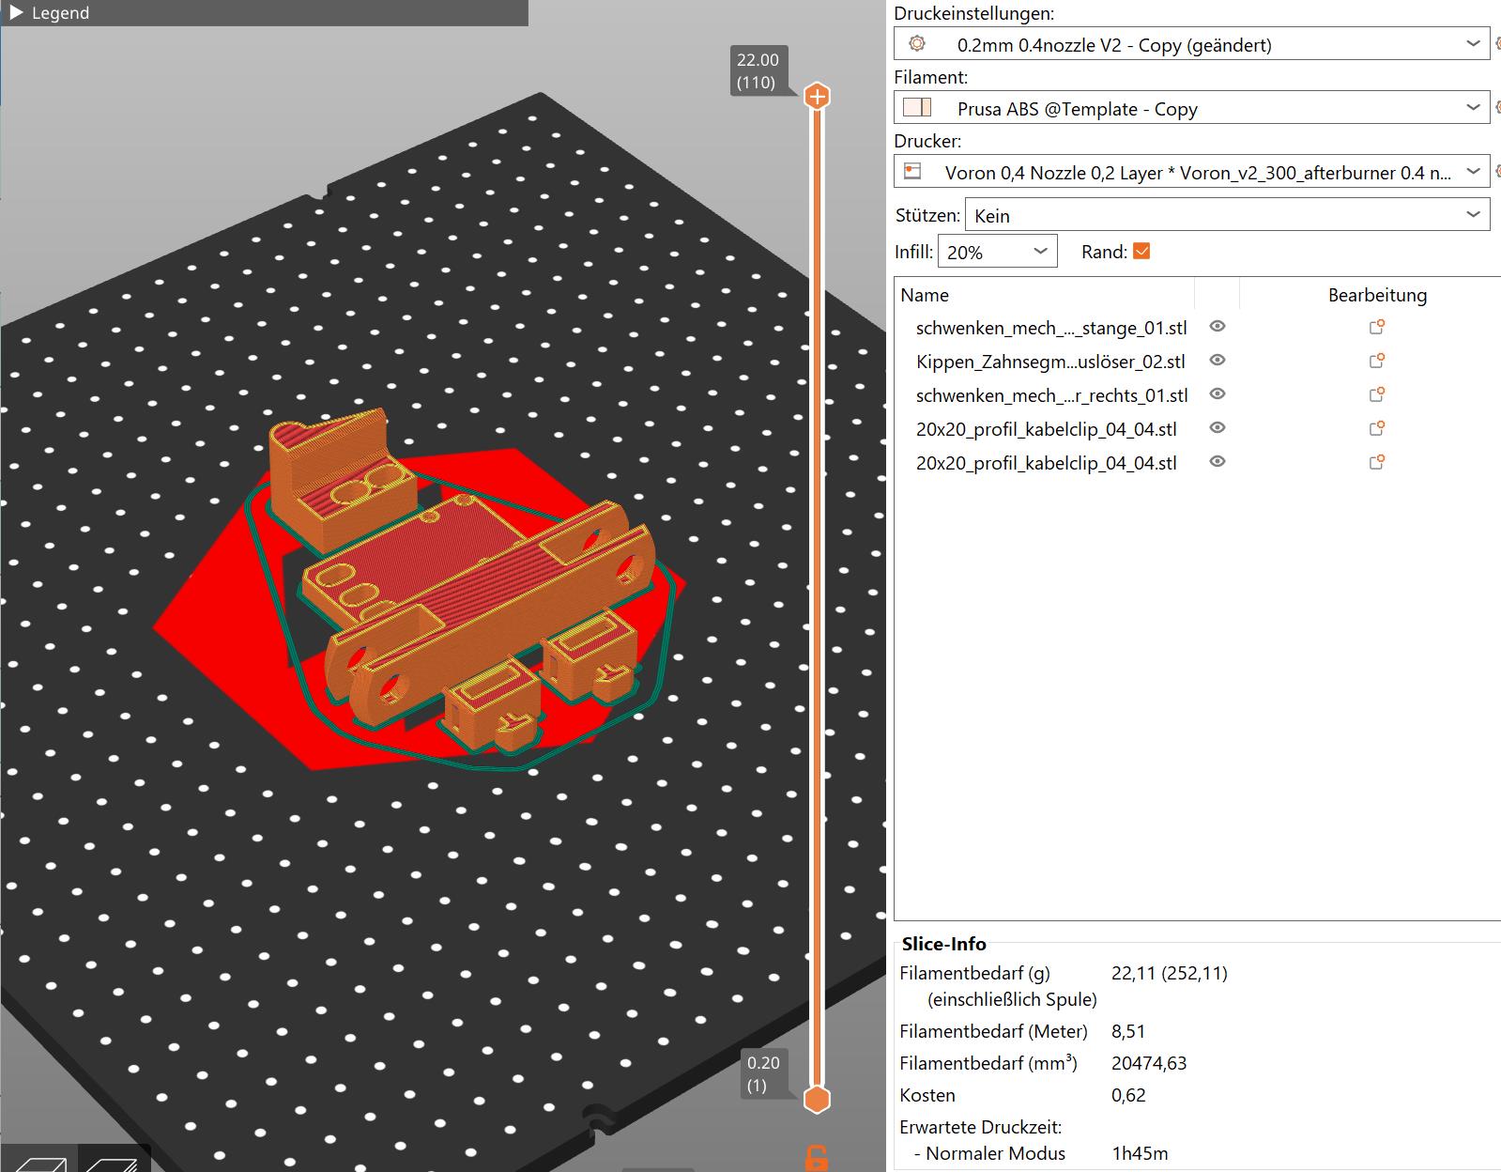Image resolution: width=1501 pixels, height=1172 pixels.
Task: Edit settings of first kabelclip_04_04.stl
Action: (x=1377, y=428)
